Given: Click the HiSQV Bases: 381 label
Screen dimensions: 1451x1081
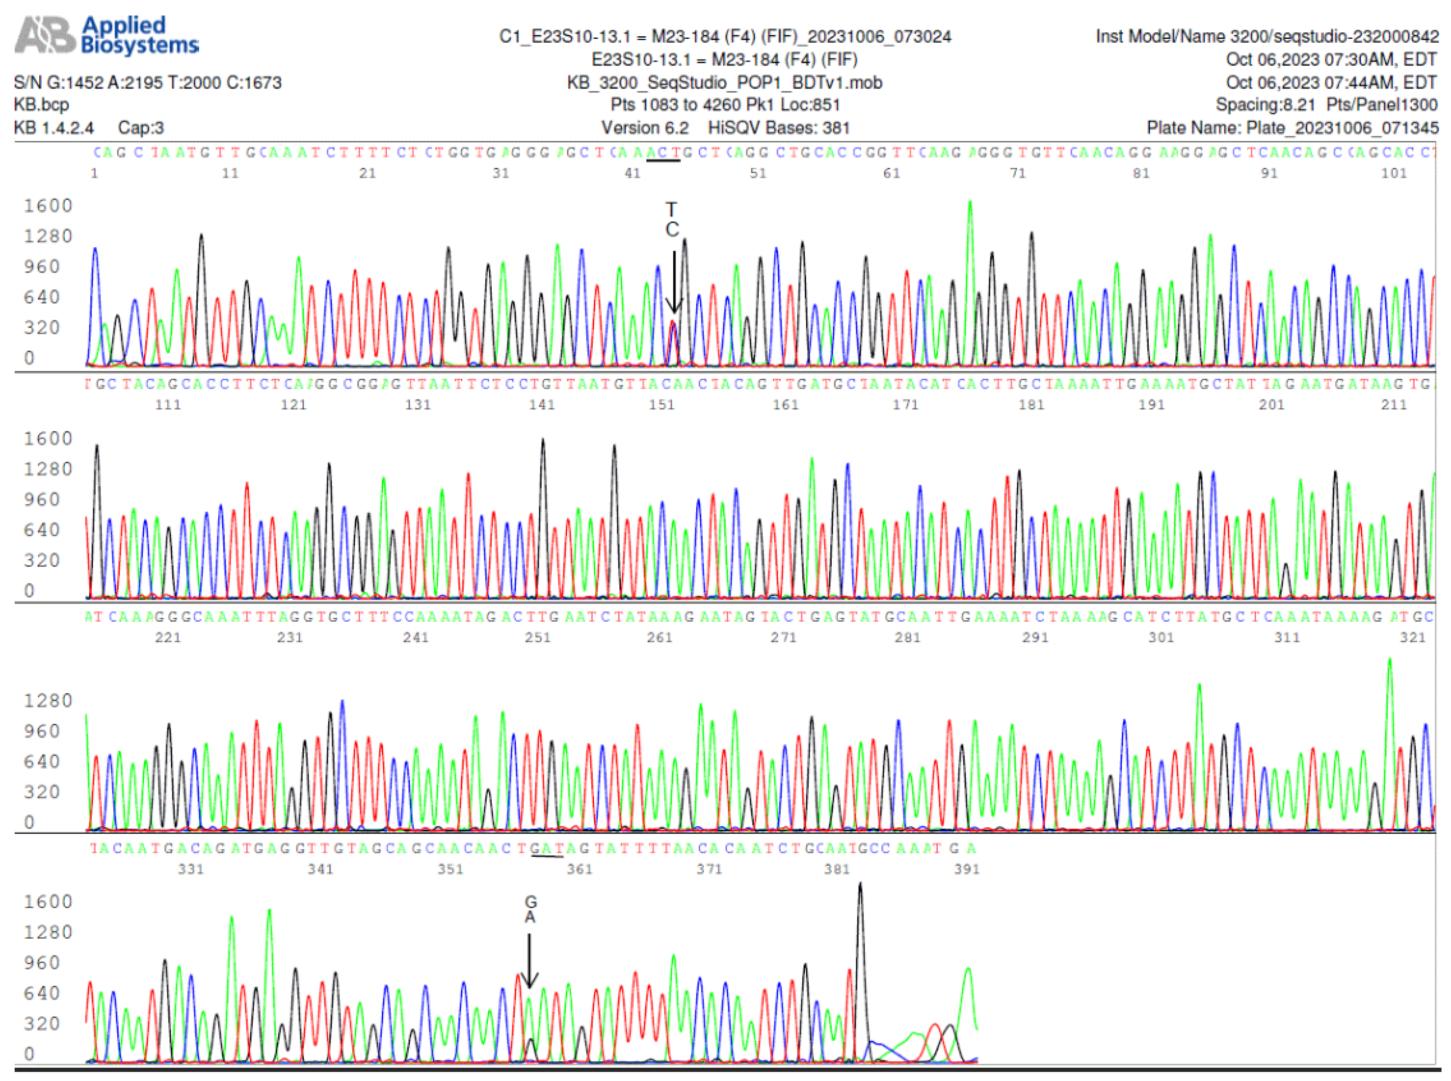Looking at the screenshot, I should pyautogui.click(x=779, y=128).
